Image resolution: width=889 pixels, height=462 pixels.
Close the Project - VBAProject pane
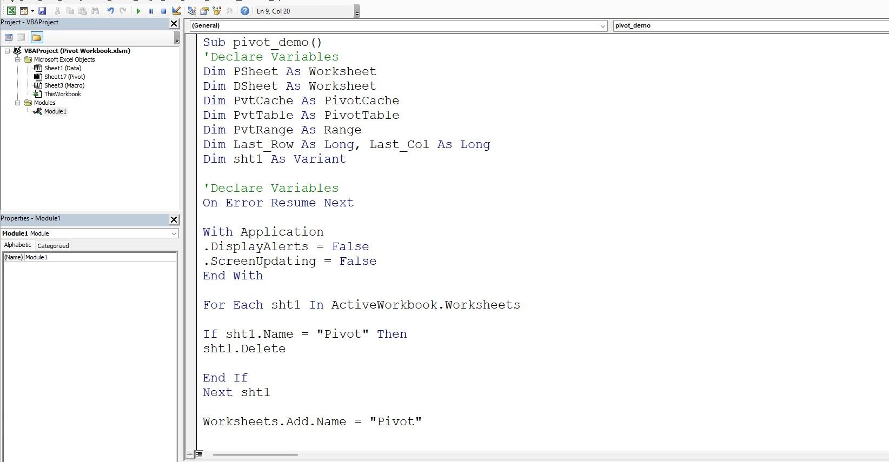[174, 23]
